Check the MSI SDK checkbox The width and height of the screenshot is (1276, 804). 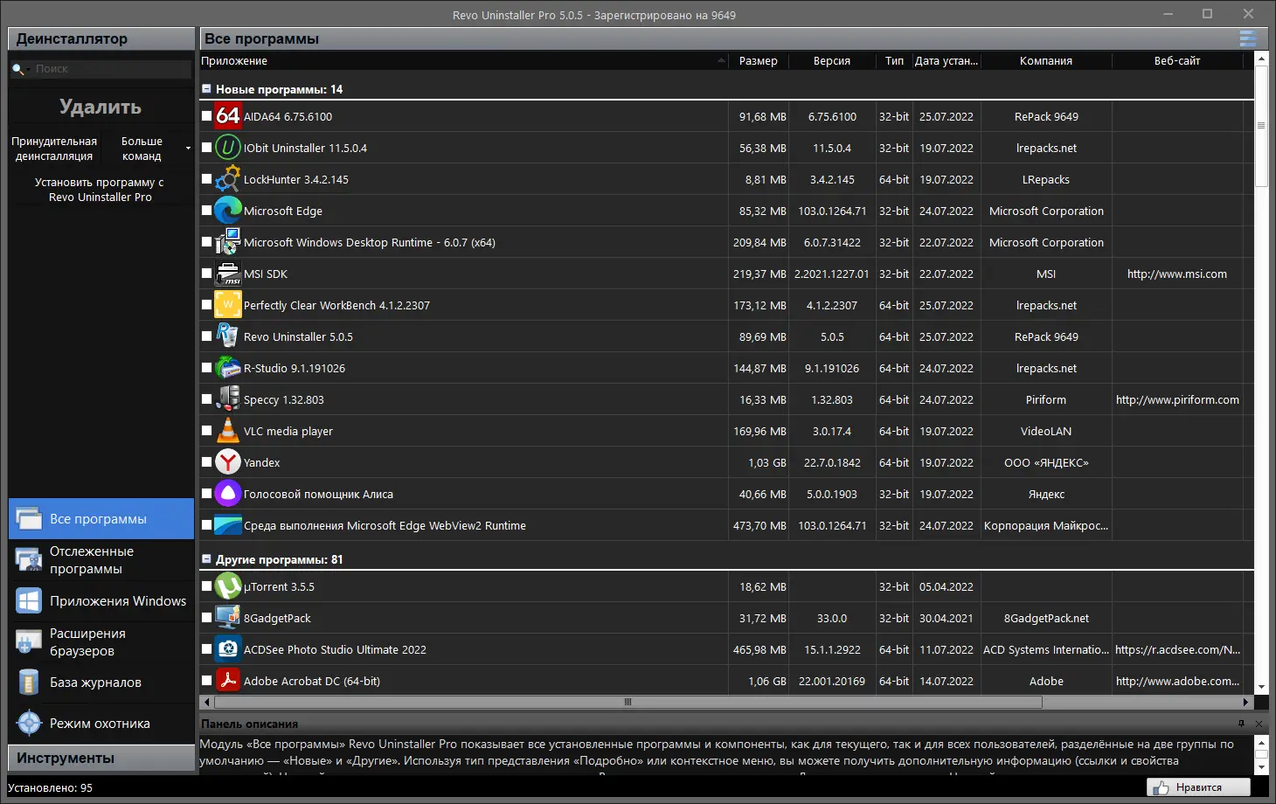[x=207, y=273]
